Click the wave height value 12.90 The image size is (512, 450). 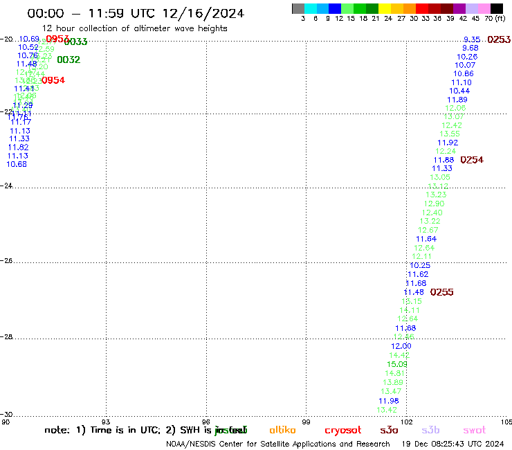[434, 204]
